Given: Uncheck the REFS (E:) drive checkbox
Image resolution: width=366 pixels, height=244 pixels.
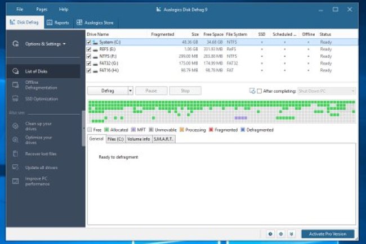Looking at the screenshot, I should 88,49.
